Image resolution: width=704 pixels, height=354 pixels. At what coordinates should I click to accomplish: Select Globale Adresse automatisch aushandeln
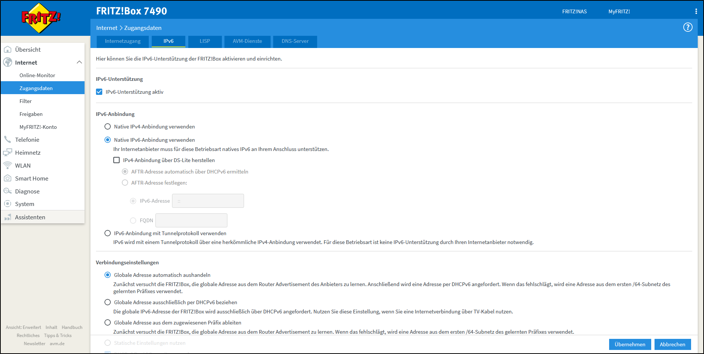[x=107, y=275]
